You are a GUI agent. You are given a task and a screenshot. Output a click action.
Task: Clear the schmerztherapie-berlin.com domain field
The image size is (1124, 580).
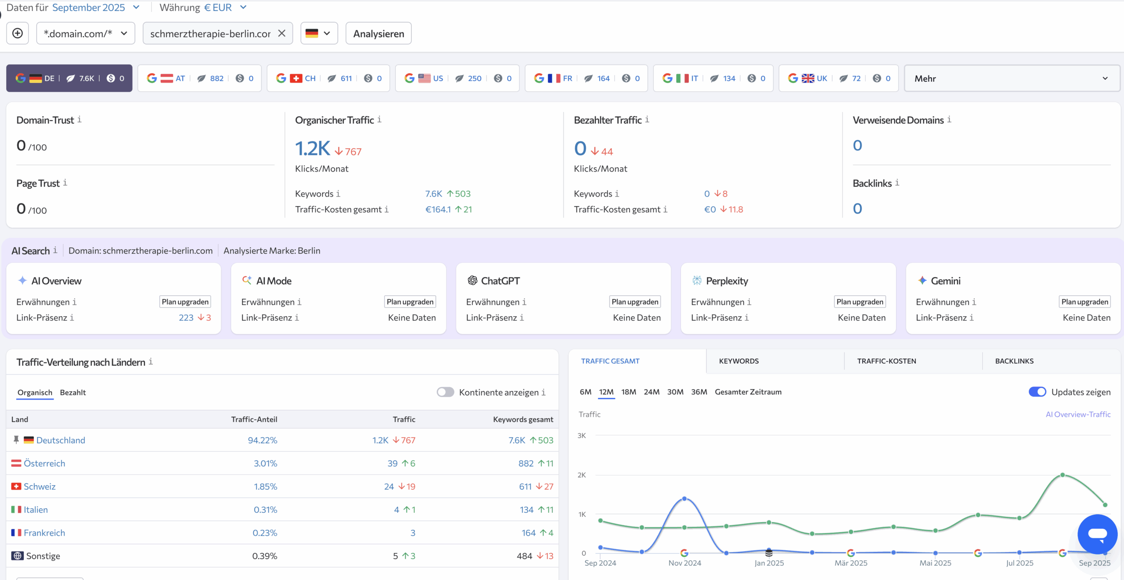pyautogui.click(x=282, y=33)
